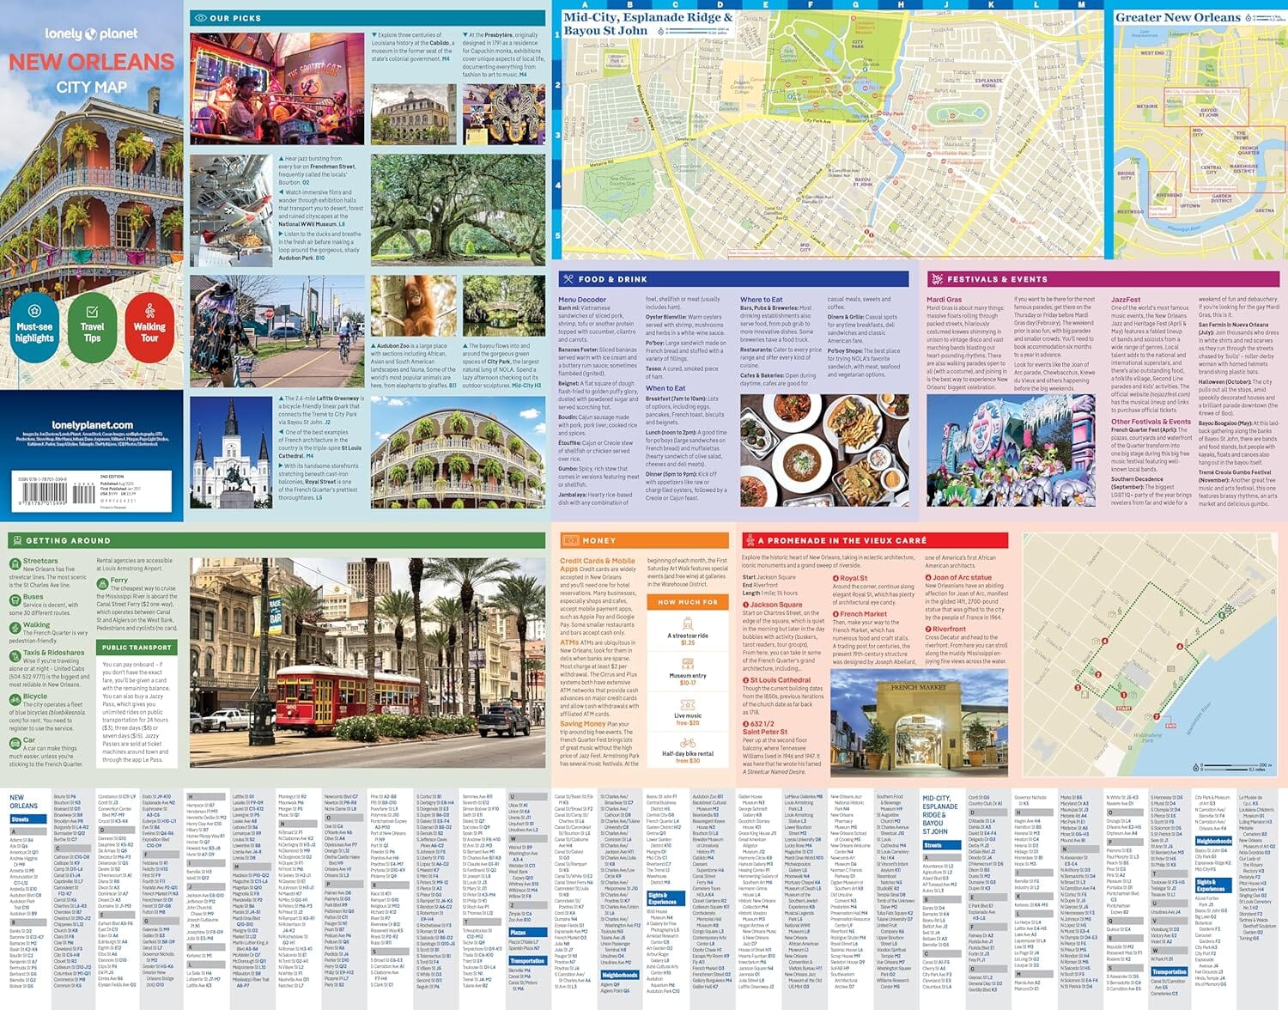Image resolution: width=1288 pixels, height=1010 pixels.
Task: Click the taxi icon beside Taxis & Rideshares
Action: tap(14, 654)
